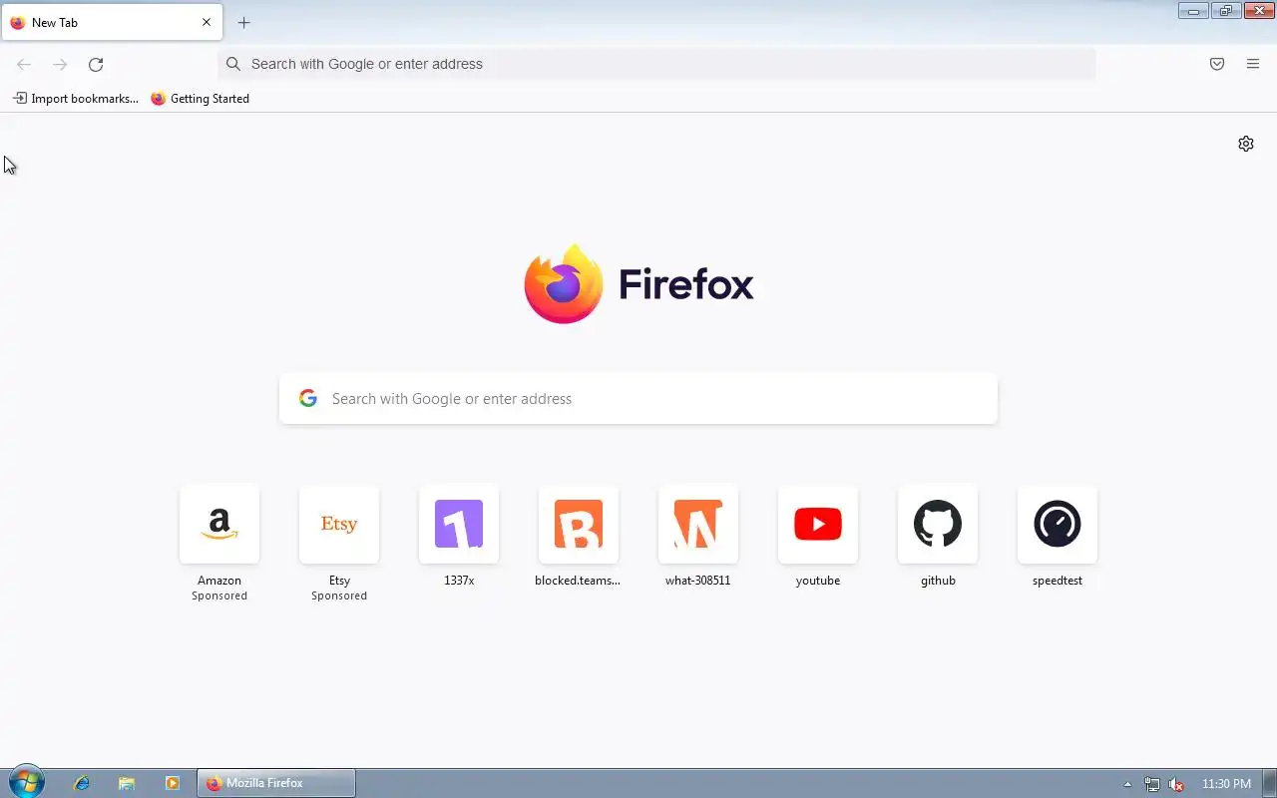The height and width of the screenshot is (798, 1277).
Task: Focus the URL address bar
Action: pyautogui.click(x=656, y=64)
